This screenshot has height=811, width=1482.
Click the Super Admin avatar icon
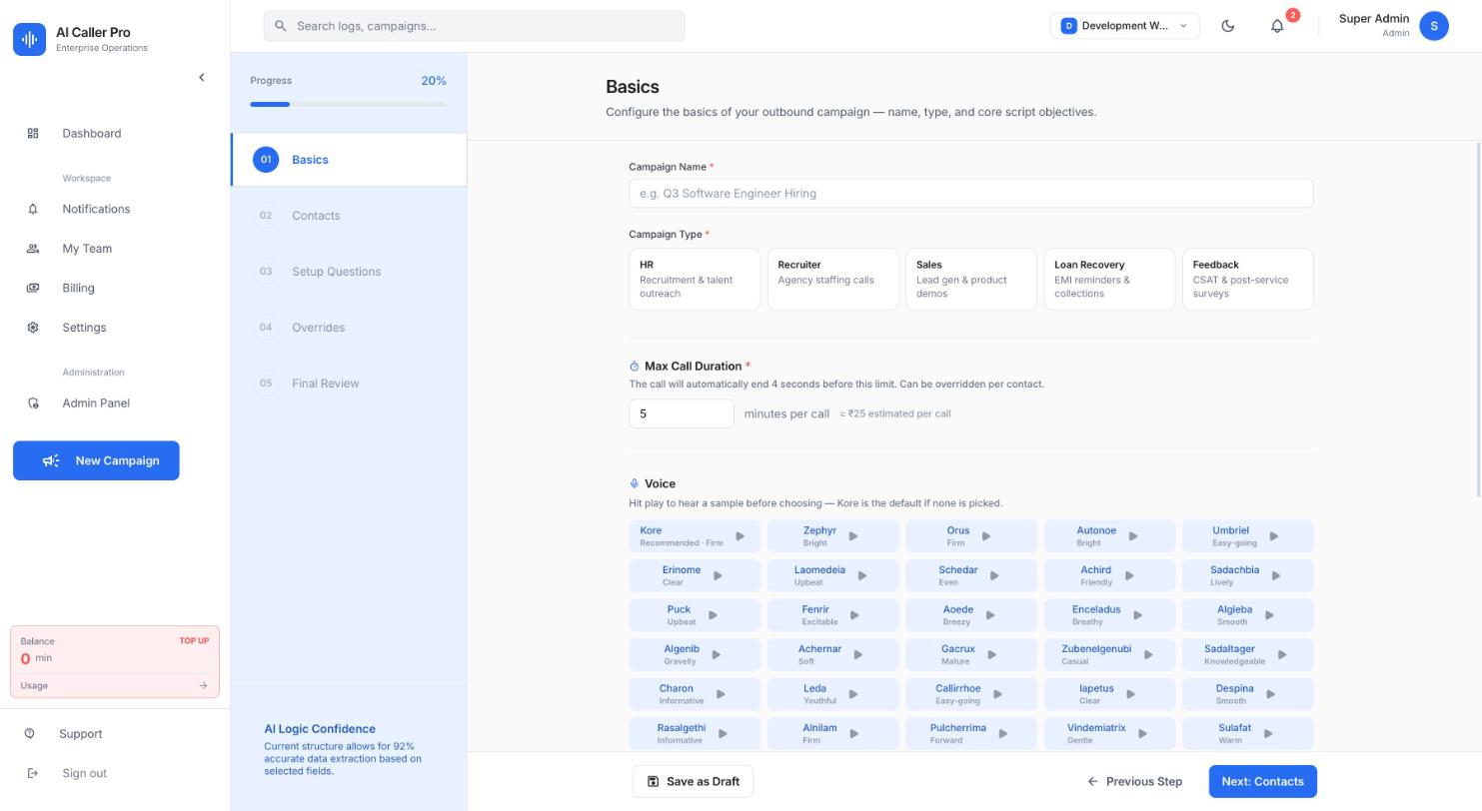point(1434,26)
